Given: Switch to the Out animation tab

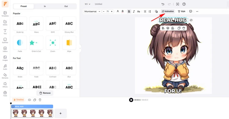Looking at the screenshot, I should click(66, 6).
